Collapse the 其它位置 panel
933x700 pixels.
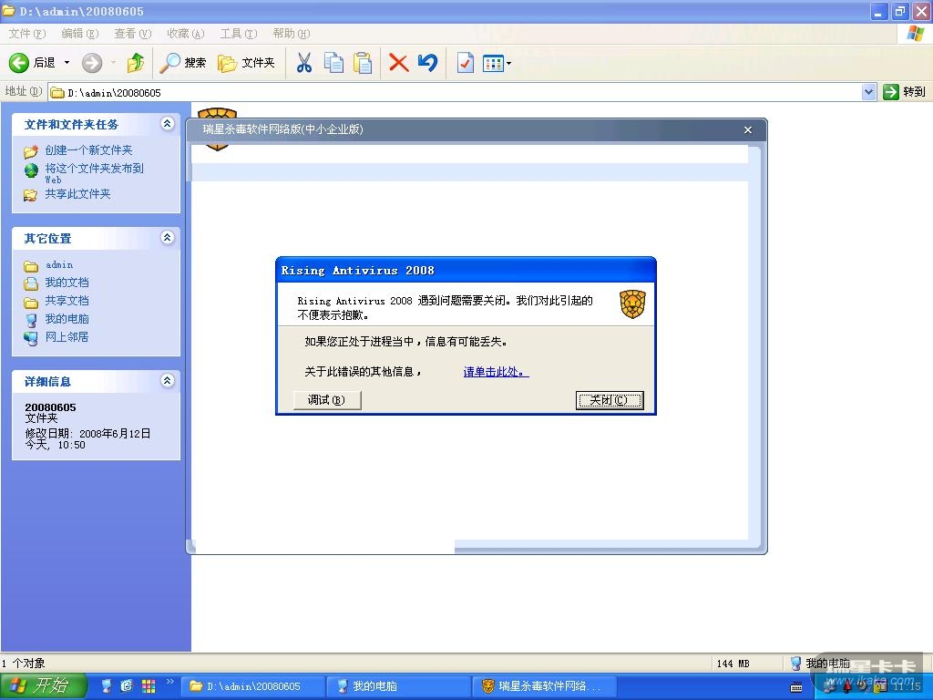(168, 238)
